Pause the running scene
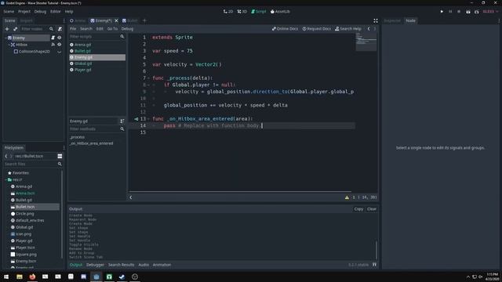The width and height of the screenshot is (502, 282). click(x=450, y=12)
